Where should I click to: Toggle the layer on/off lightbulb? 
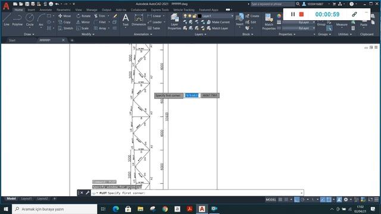[x=185, y=16]
